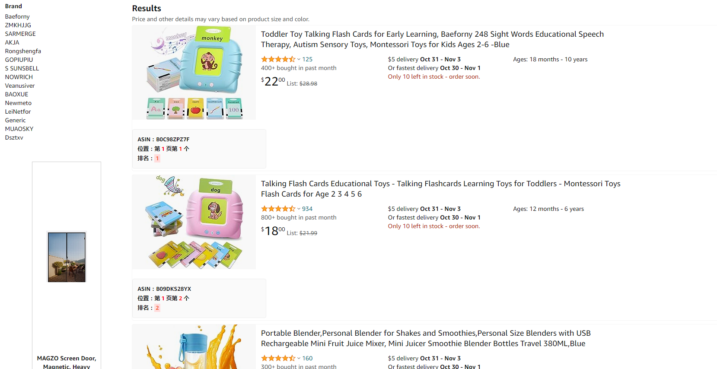The height and width of the screenshot is (369, 717).
Task: Select the Dsztxv brand in the sidebar
Action: [x=14, y=137]
